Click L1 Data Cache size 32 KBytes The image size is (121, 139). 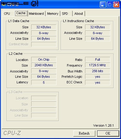[44, 27]
